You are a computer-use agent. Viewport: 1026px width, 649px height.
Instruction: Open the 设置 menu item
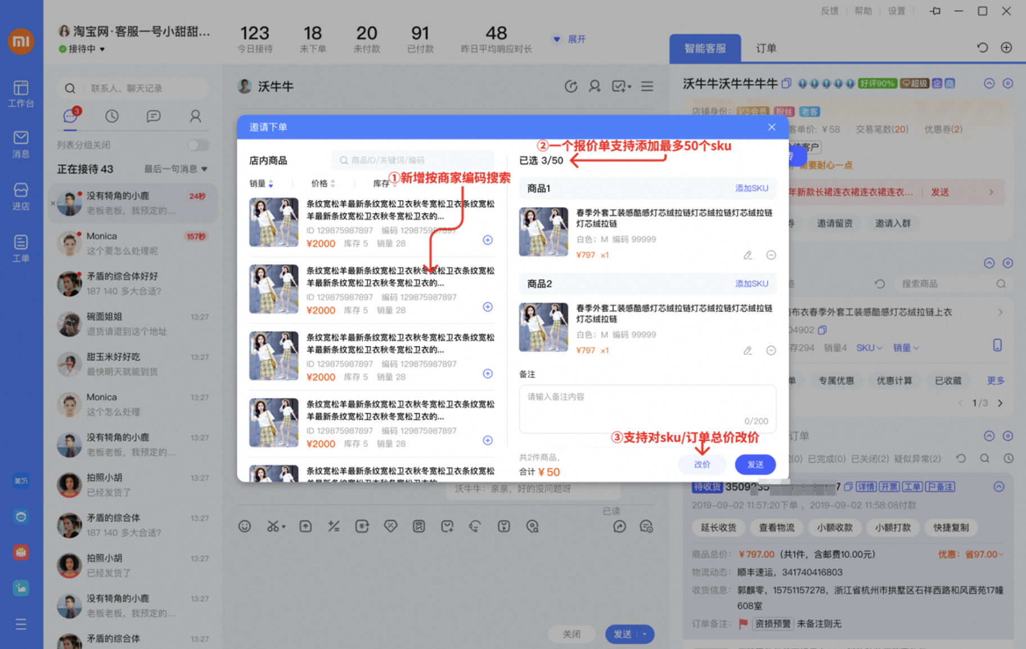[897, 11]
